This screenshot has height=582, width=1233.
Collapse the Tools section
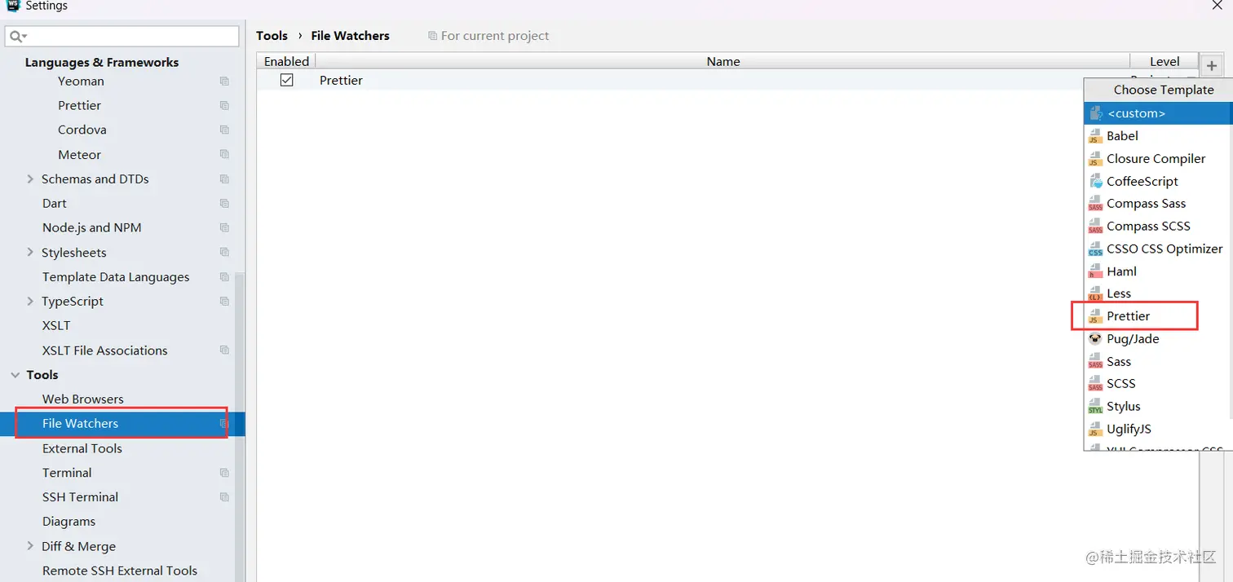tap(15, 375)
